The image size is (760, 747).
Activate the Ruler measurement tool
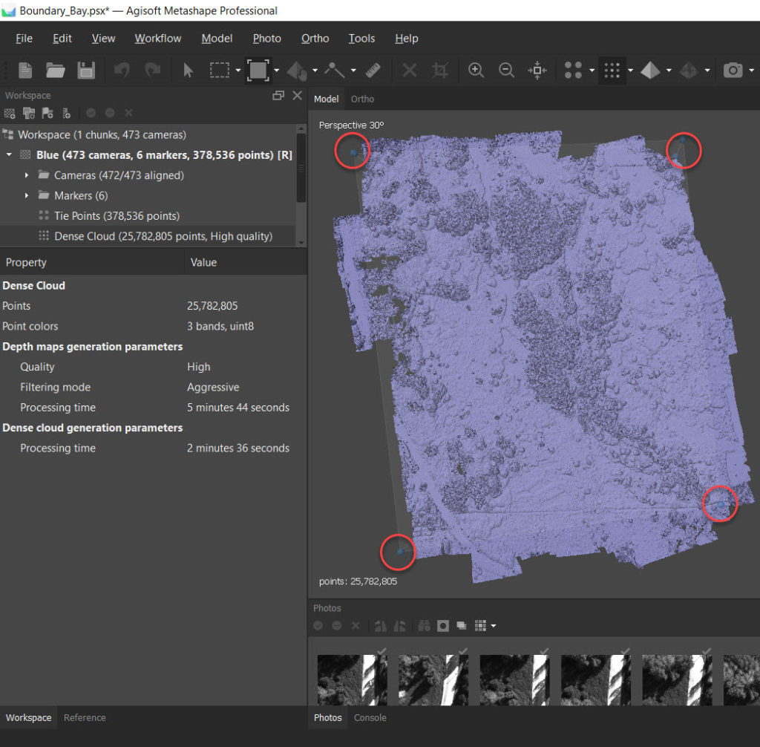[x=373, y=70]
